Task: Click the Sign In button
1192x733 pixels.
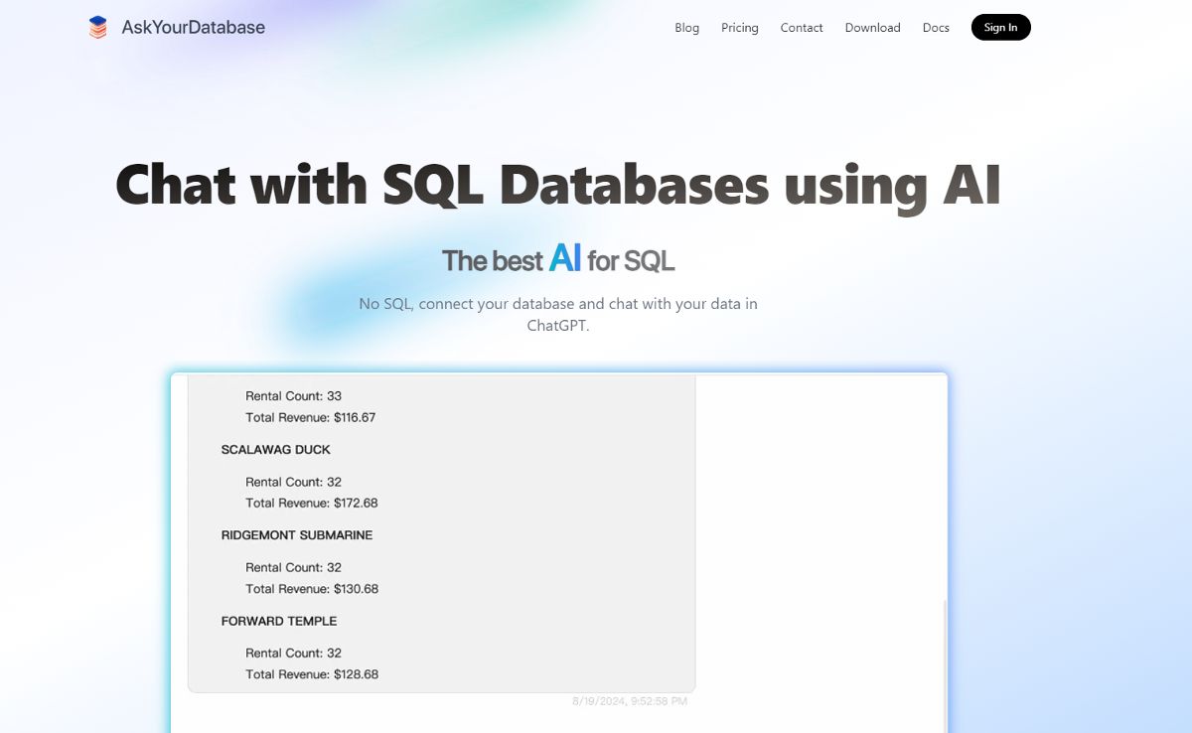Action: pos(1000,27)
